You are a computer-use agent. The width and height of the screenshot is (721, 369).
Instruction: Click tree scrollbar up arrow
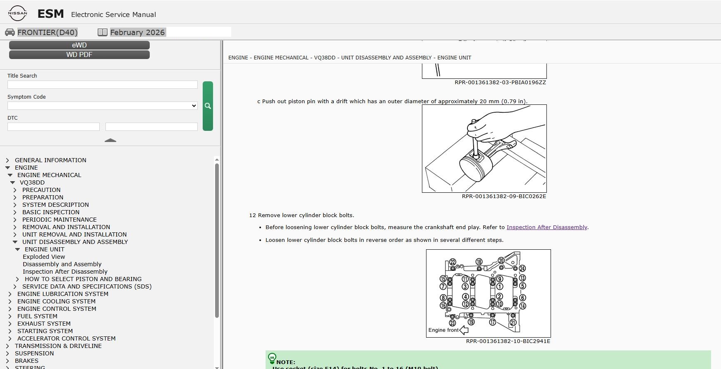coord(217,160)
